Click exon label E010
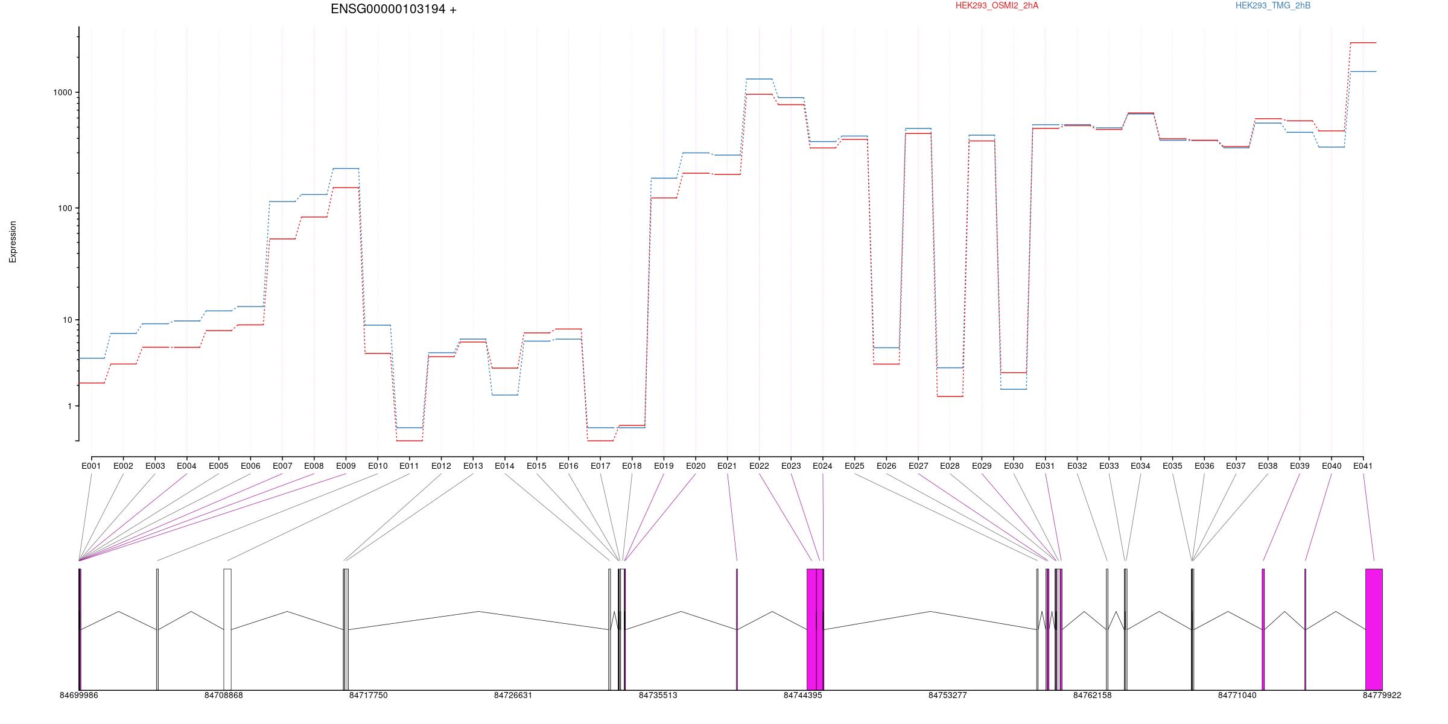 [378, 466]
